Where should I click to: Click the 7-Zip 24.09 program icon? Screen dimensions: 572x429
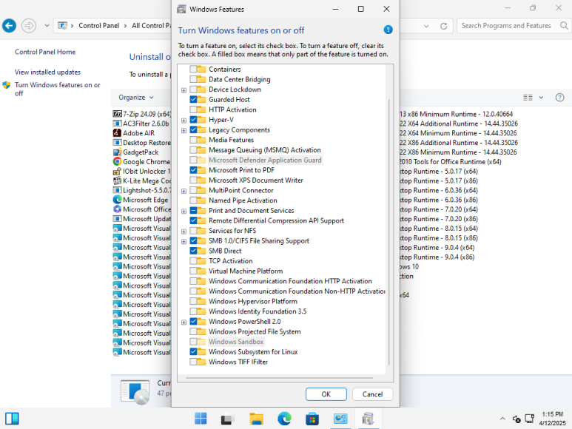[117, 114]
